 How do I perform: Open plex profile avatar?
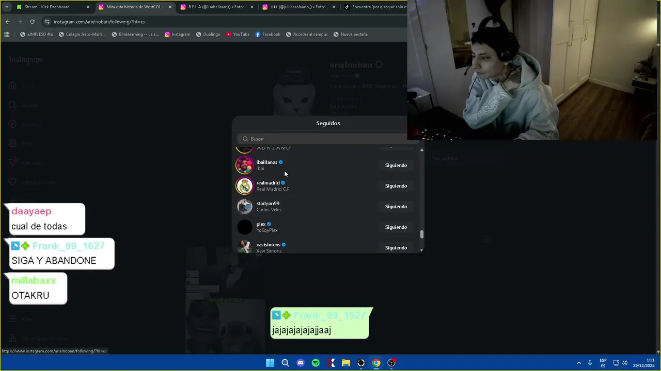pyautogui.click(x=244, y=227)
